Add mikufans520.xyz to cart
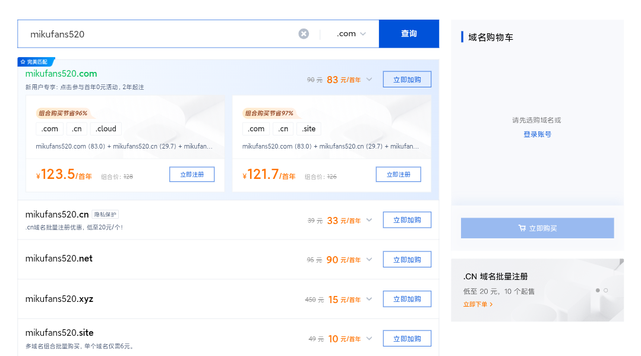This screenshot has width=641, height=356. pyautogui.click(x=407, y=299)
